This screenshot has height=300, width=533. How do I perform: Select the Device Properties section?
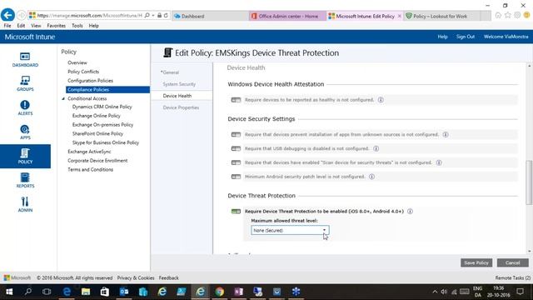[x=181, y=107]
